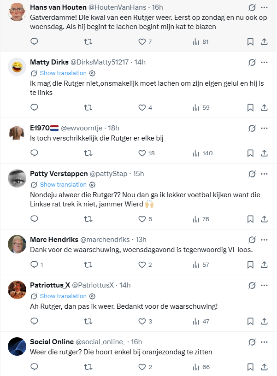Reply to Marc Hendriks' tweet with 1 reply
This screenshot has height=376, width=277.
tap(34, 264)
